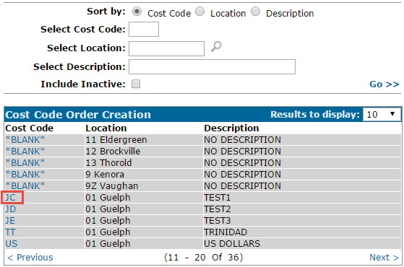Choose Location sort radio button

(200, 12)
